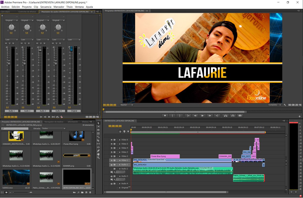303x198 pixels.
Task: Expand the Audio 4 track
Action: pyautogui.click(x=120, y=184)
